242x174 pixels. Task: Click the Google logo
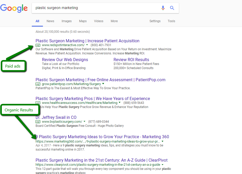click(14, 8)
